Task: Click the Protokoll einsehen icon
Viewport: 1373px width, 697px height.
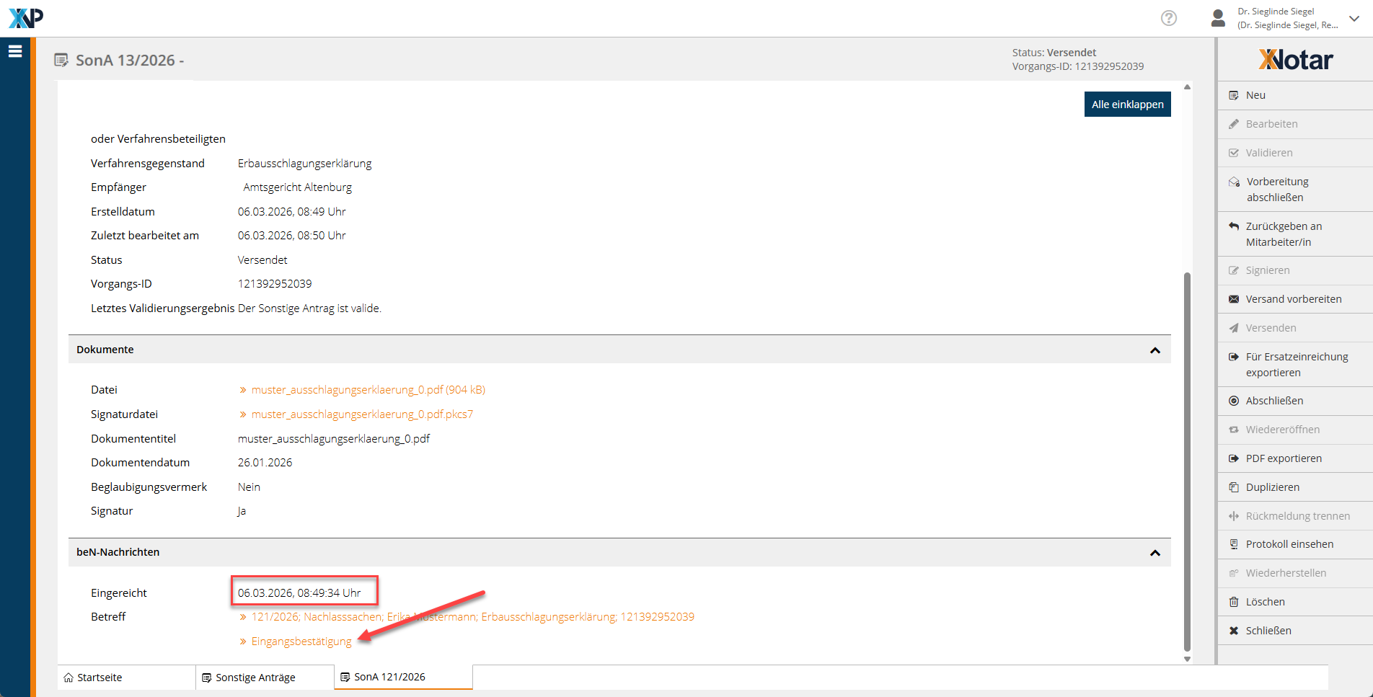Action: pyautogui.click(x=1234, y=544)
